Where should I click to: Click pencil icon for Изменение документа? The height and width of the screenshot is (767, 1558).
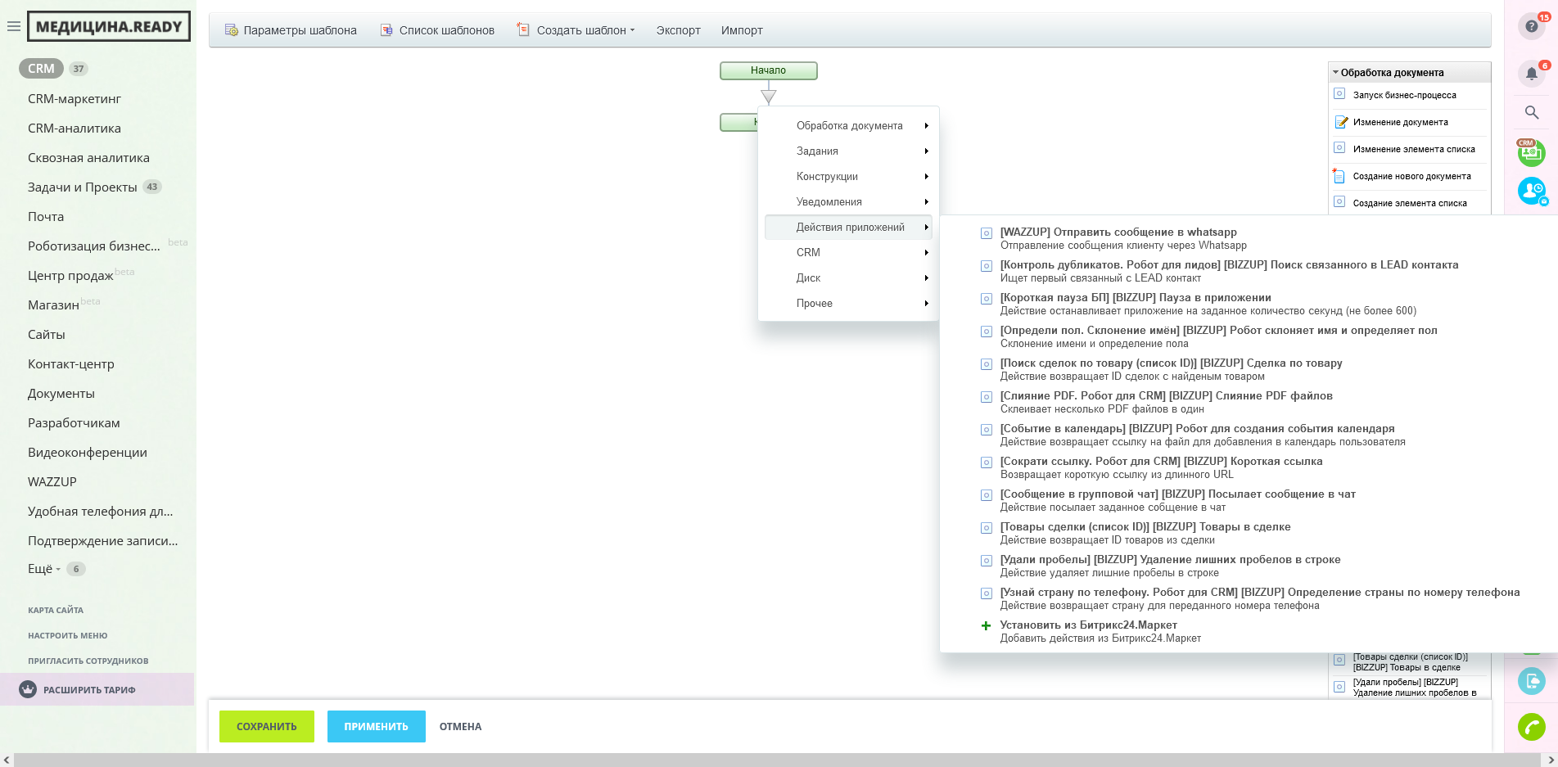tap(1340, 122)
